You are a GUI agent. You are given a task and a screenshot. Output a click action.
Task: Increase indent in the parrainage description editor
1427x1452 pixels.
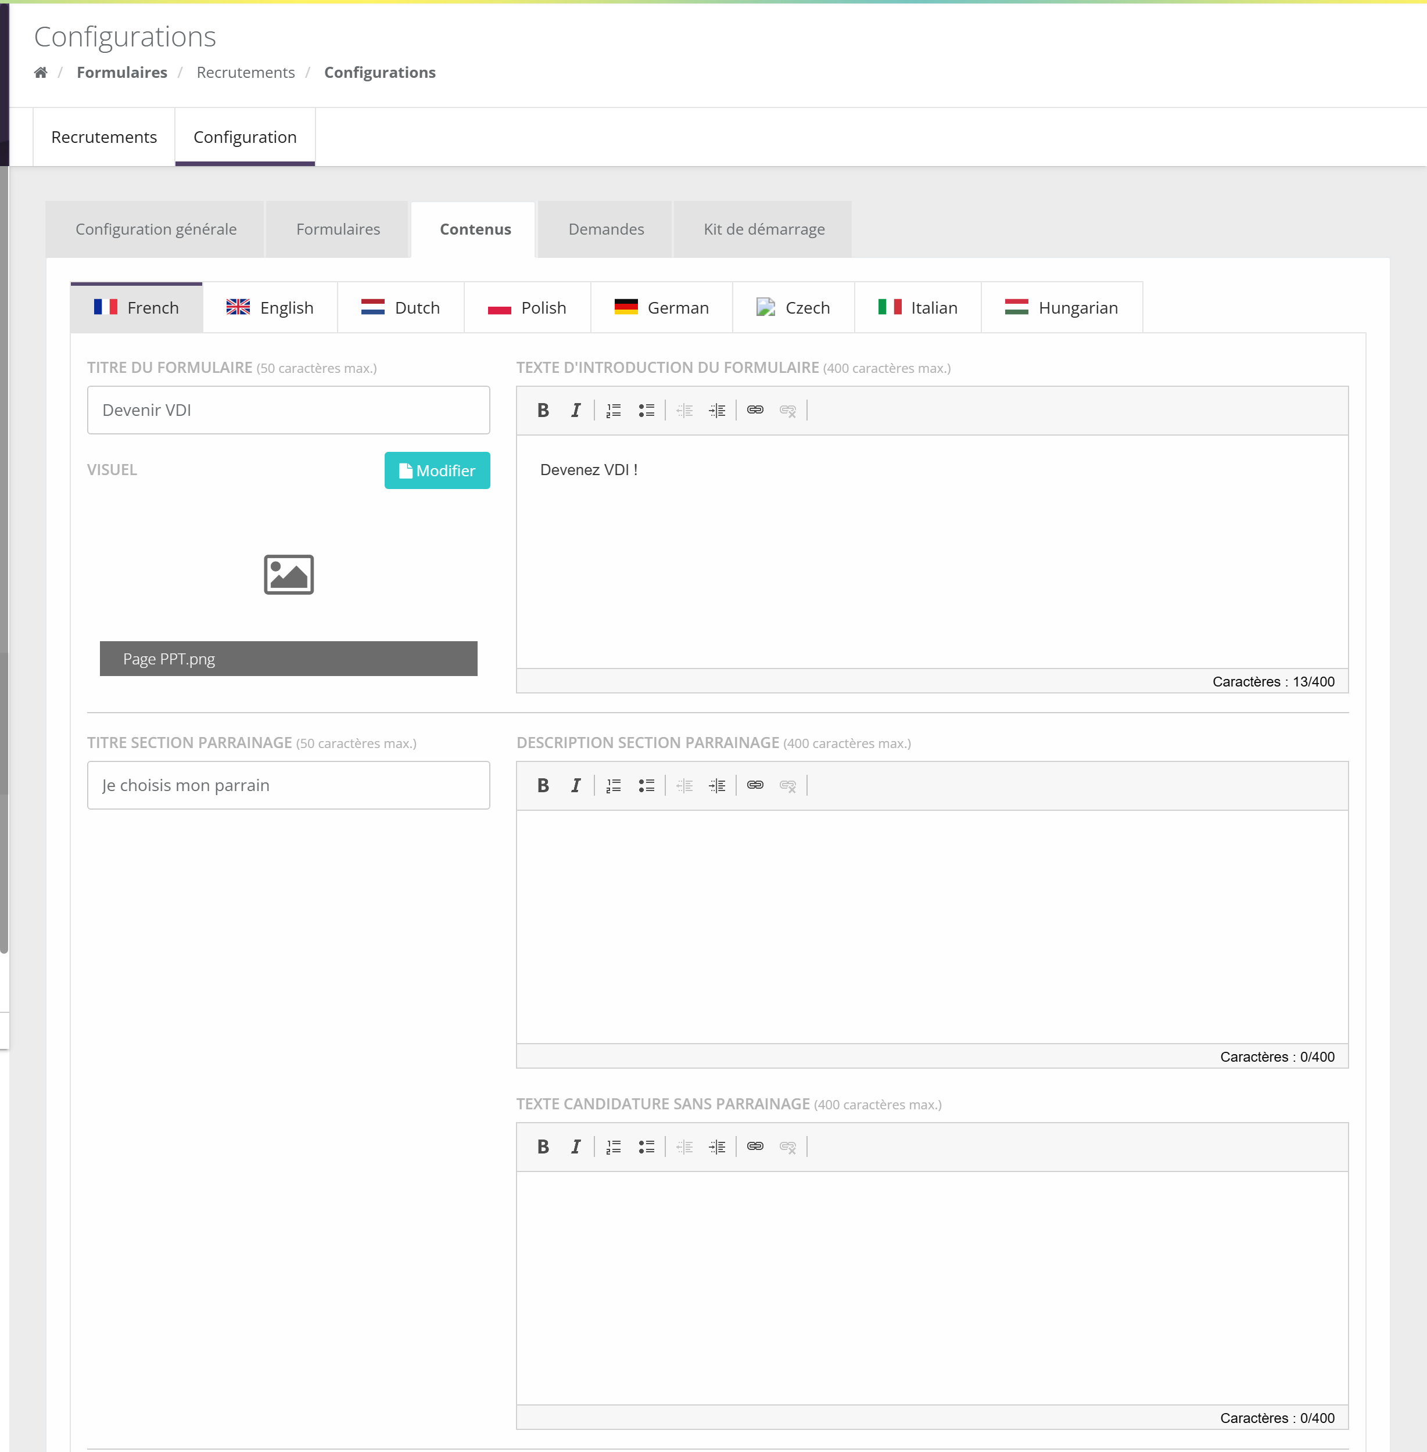tap(717, 785)
